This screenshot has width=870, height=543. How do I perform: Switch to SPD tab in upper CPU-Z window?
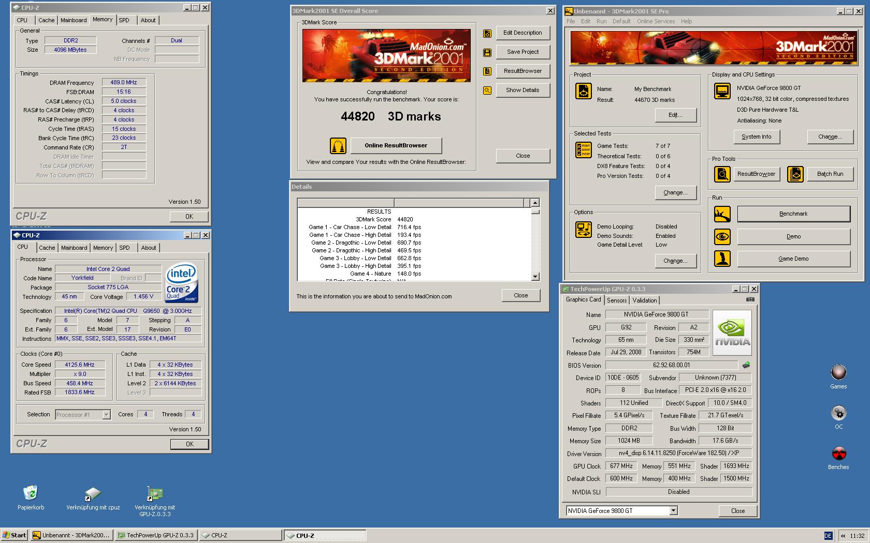pos(124,20)
